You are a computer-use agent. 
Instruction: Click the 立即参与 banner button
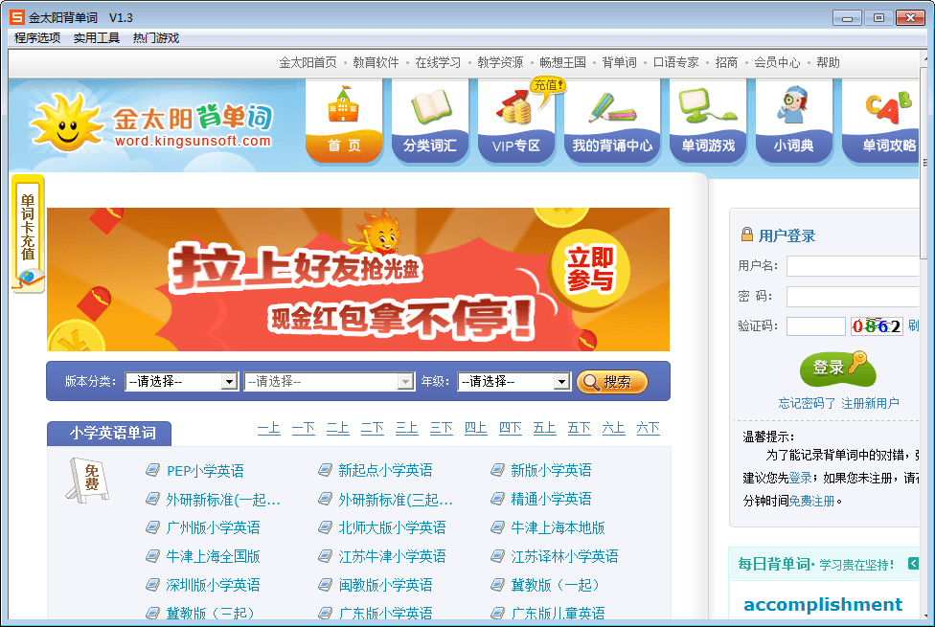pyautogui.click(x=590, y=269)
